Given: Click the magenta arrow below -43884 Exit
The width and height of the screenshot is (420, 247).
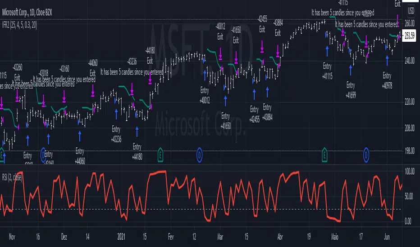Looking at the screenshot, I should [x=278, y=51].
